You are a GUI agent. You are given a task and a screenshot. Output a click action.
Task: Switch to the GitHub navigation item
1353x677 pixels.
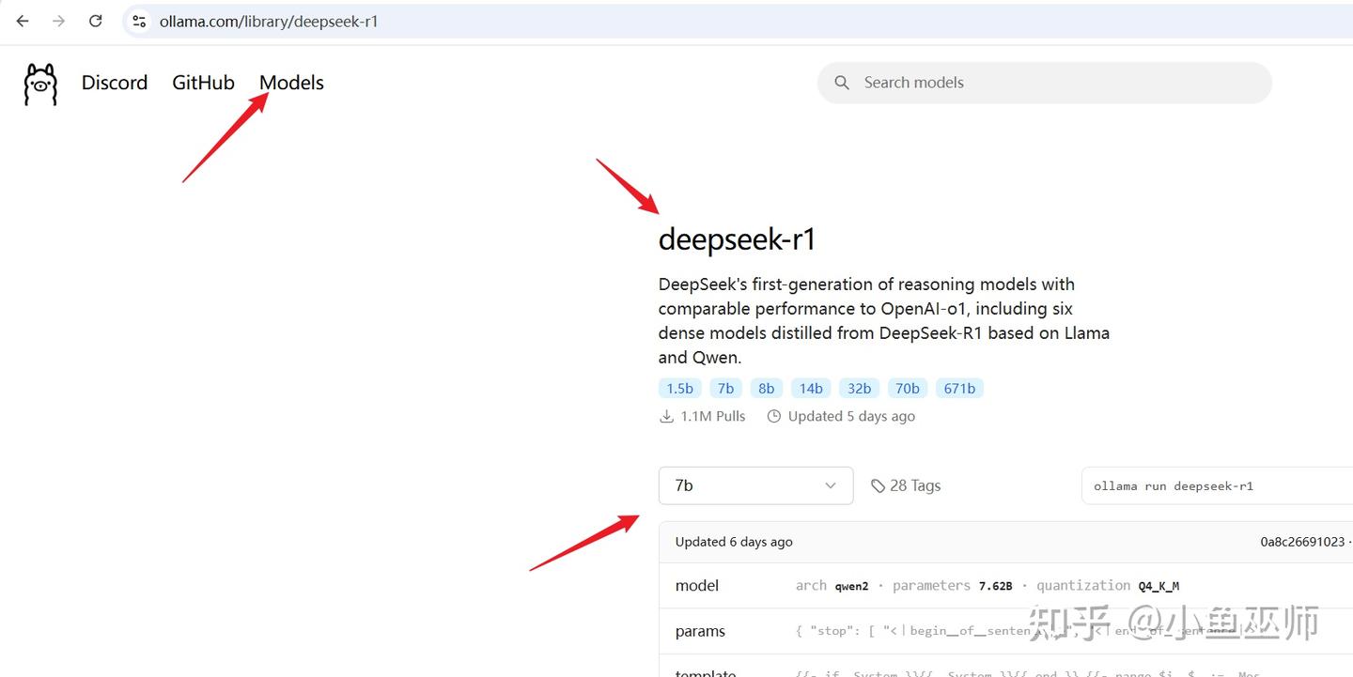(x=203, y=83)
